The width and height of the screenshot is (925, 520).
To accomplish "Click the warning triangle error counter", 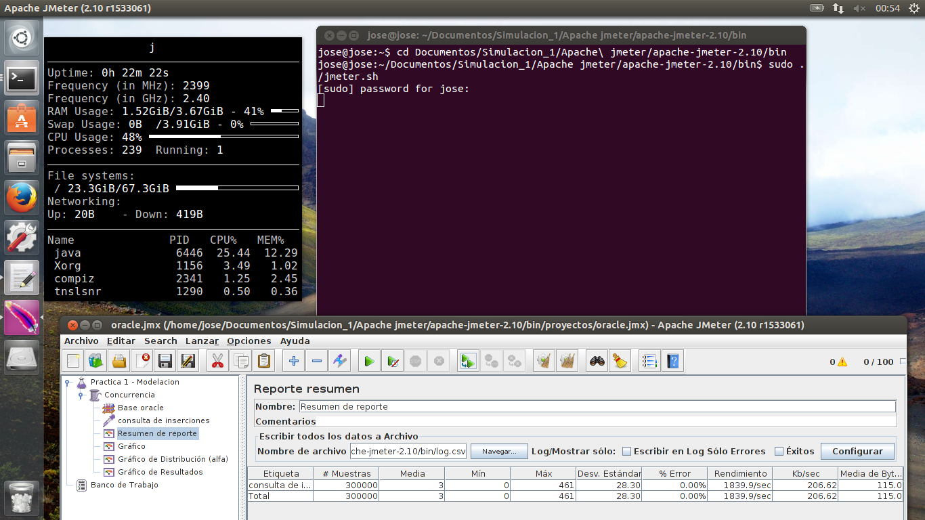I will coord(842,362).
